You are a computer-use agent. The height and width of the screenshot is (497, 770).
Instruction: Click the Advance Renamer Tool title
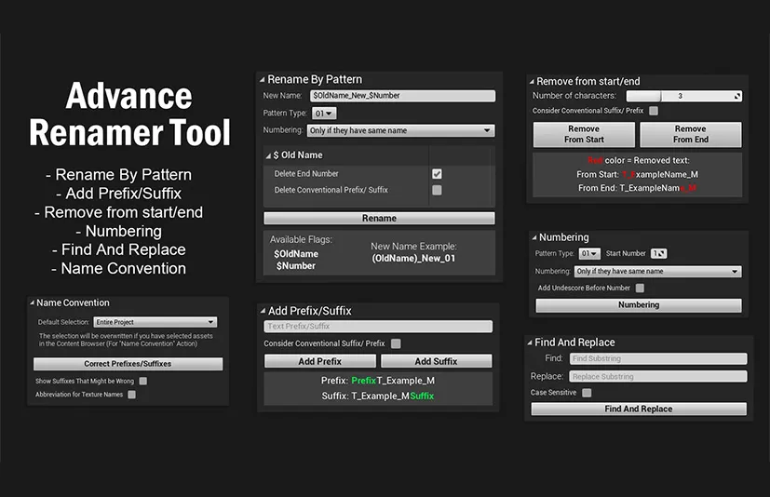(x=129, y=114)
